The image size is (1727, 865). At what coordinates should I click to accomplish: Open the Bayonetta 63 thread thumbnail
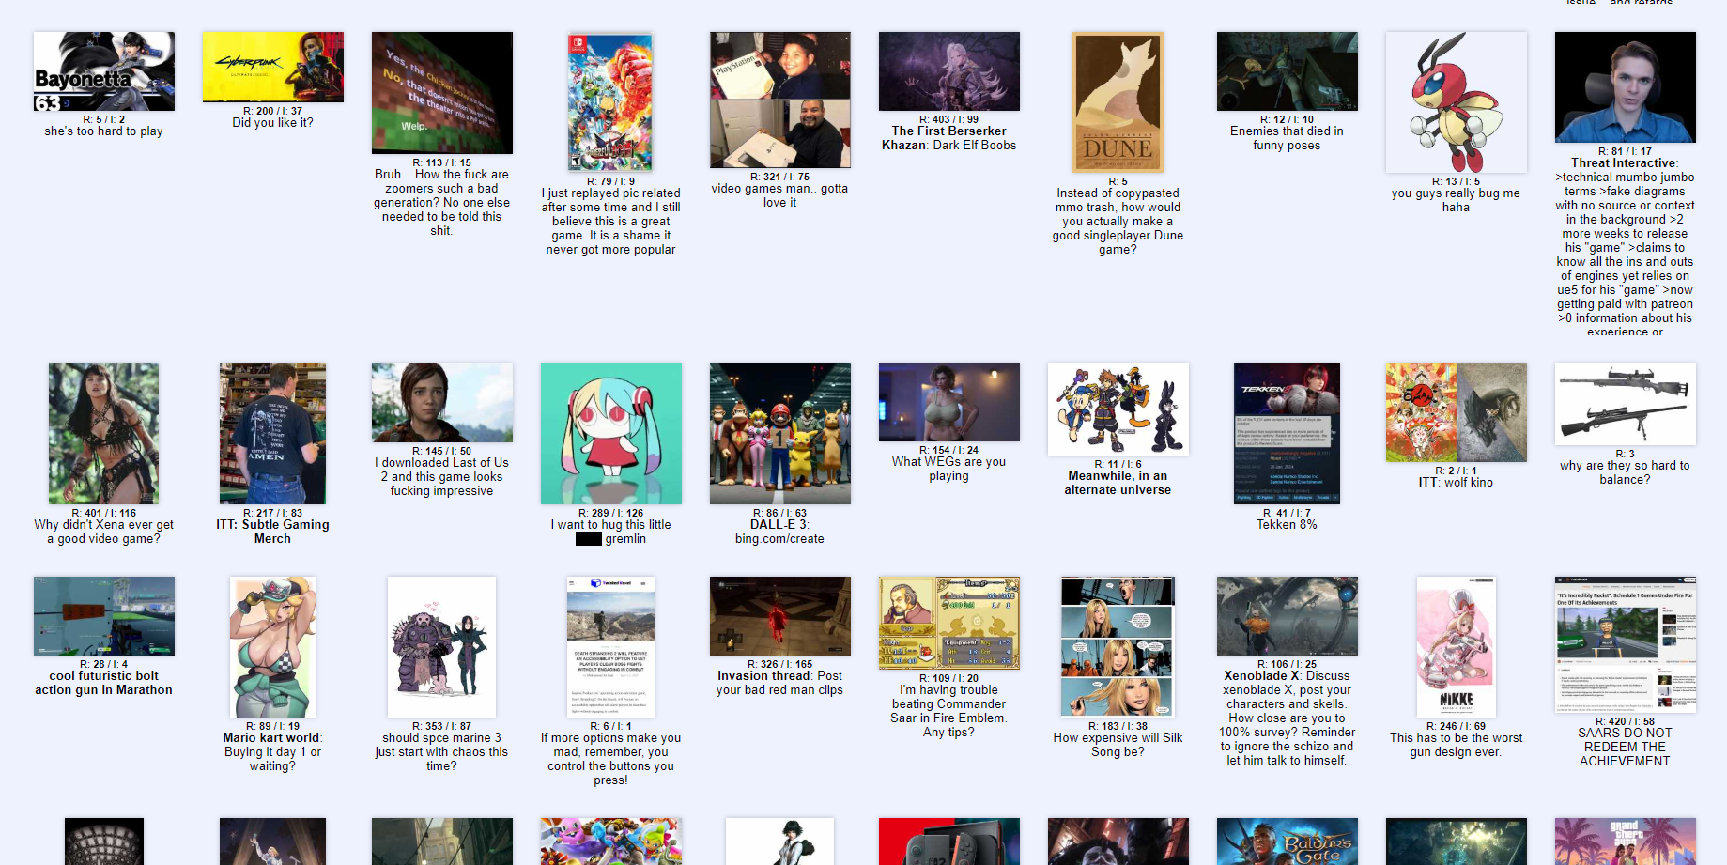coord(103,71)
